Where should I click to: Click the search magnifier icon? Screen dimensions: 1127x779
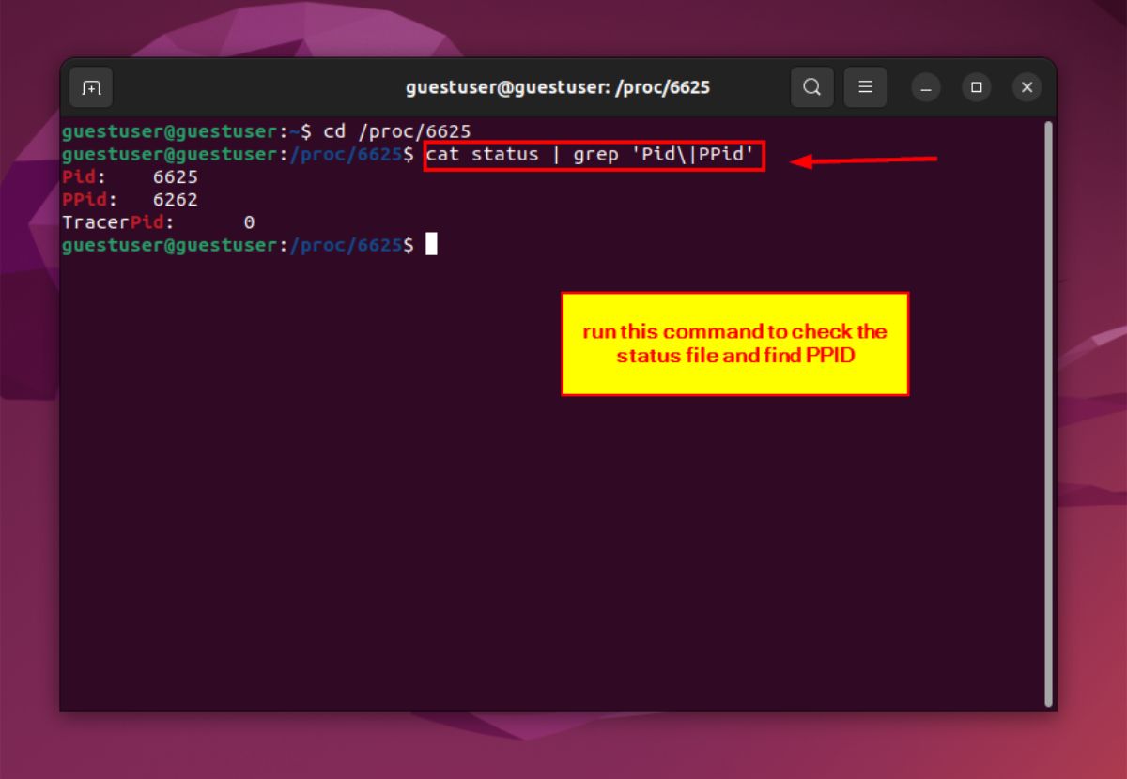pyautogui.click(x=811, y=86)
